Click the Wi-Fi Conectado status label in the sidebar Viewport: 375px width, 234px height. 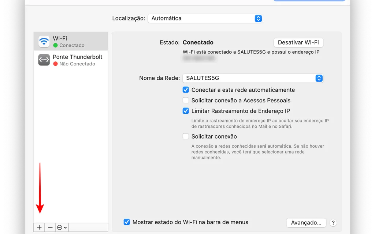tap(72, 45)
